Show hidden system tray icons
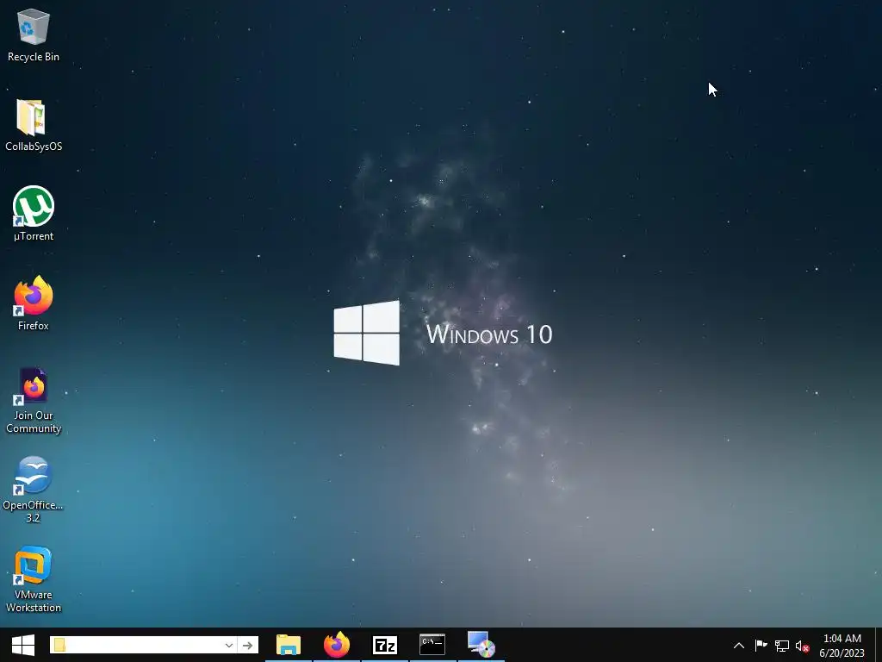The image size is (882, 662). pos(739,646)
